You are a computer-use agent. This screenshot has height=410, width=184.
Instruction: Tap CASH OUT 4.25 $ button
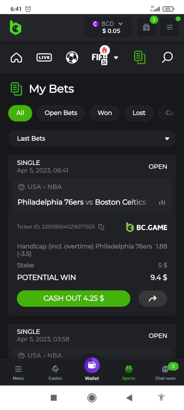tap(74, 298)
